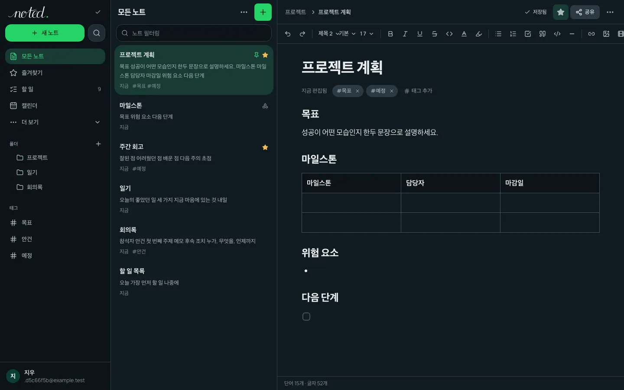The width and height of the screenshot is (624, 390).
Task: Check the empty checkbox under 다음 단계
Action: pos(306,317)
